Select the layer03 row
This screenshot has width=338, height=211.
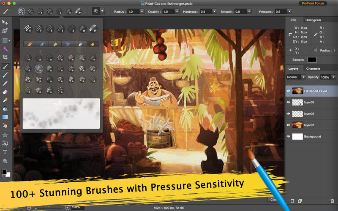(x=311, y=102)
